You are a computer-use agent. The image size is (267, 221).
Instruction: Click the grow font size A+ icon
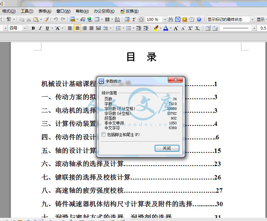176,28
